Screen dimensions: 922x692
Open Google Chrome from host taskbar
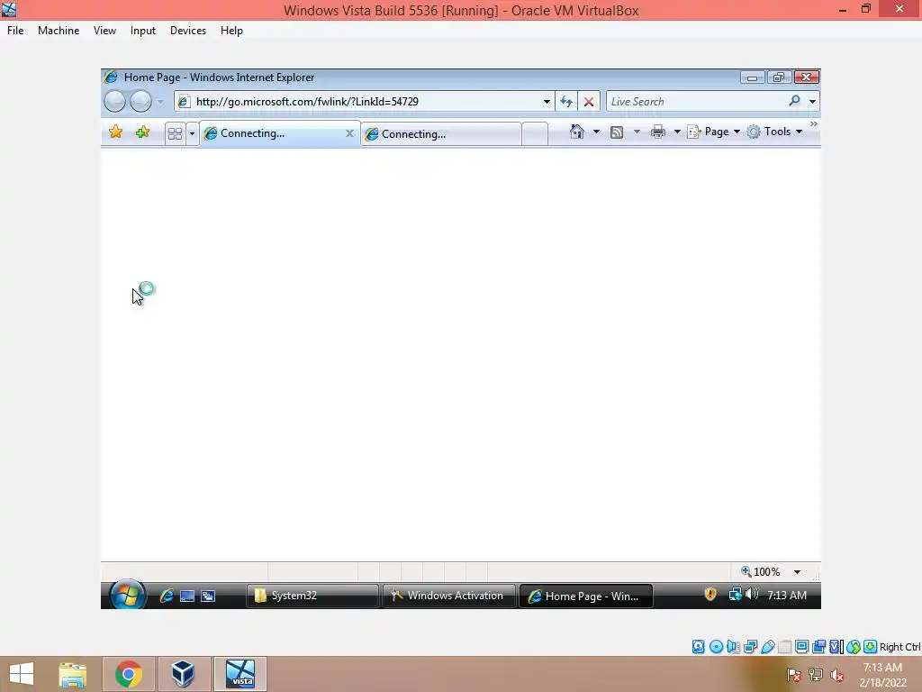[x=129, y=674]
